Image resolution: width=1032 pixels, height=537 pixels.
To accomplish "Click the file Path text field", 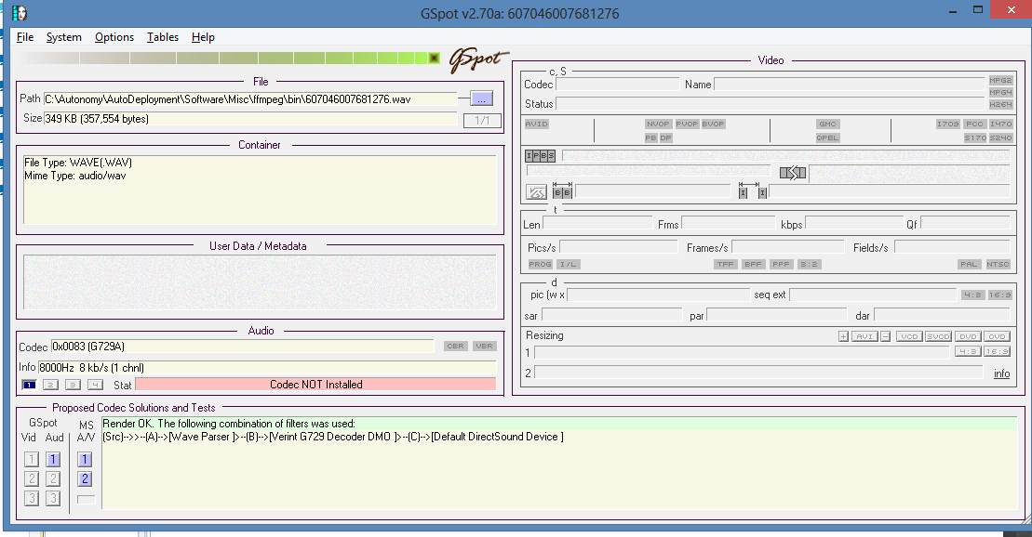I will [x=250, y=99].
